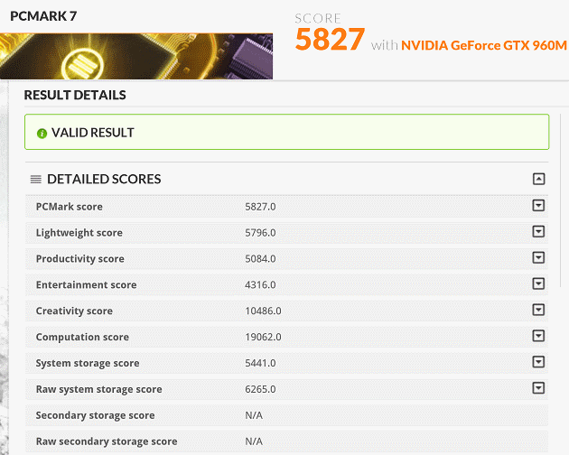
Task: Expand the Computation score row
Action: tap(538, 336)
